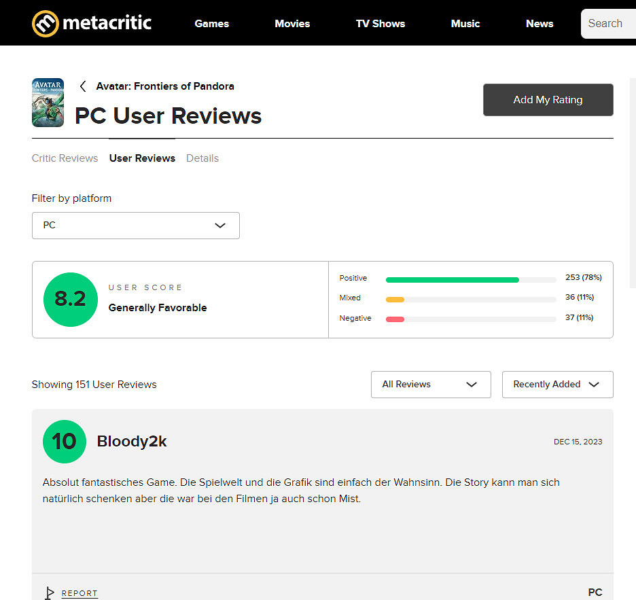The image size is (636, 600).
Task: Expand the PC platform filter dropdown
Action: [x=136, y=226]
